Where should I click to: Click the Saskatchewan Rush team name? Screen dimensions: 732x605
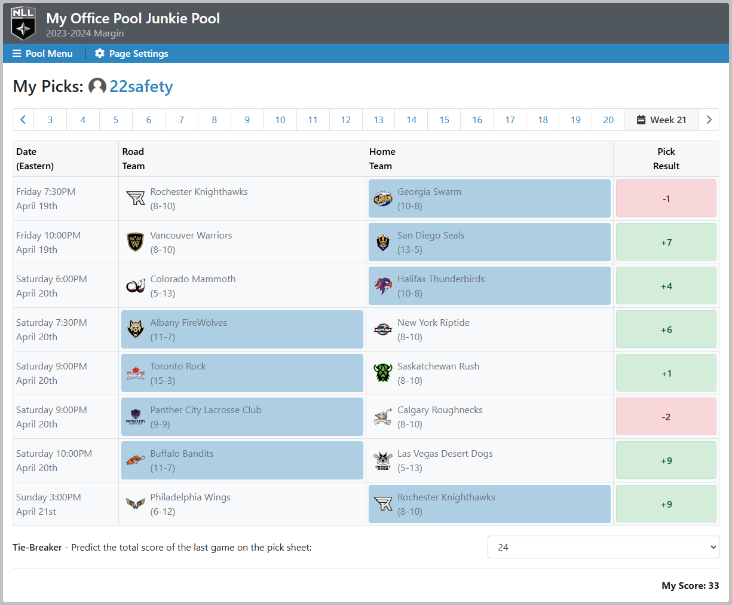438,366
